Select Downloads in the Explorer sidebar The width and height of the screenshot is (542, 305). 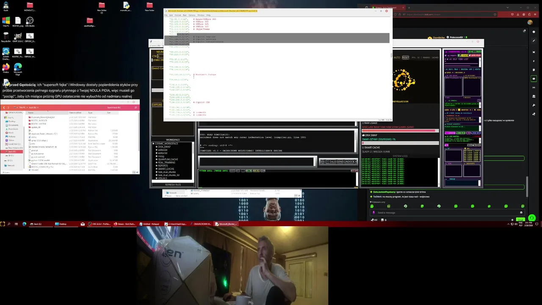(x=13, y=129)
